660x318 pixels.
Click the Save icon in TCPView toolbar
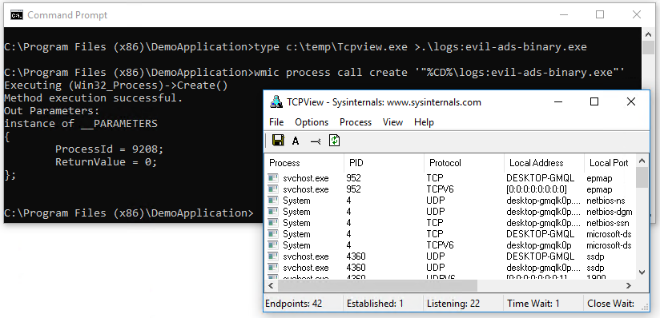click(278, 141)
